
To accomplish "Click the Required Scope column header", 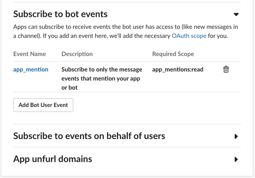I will 173,54.
